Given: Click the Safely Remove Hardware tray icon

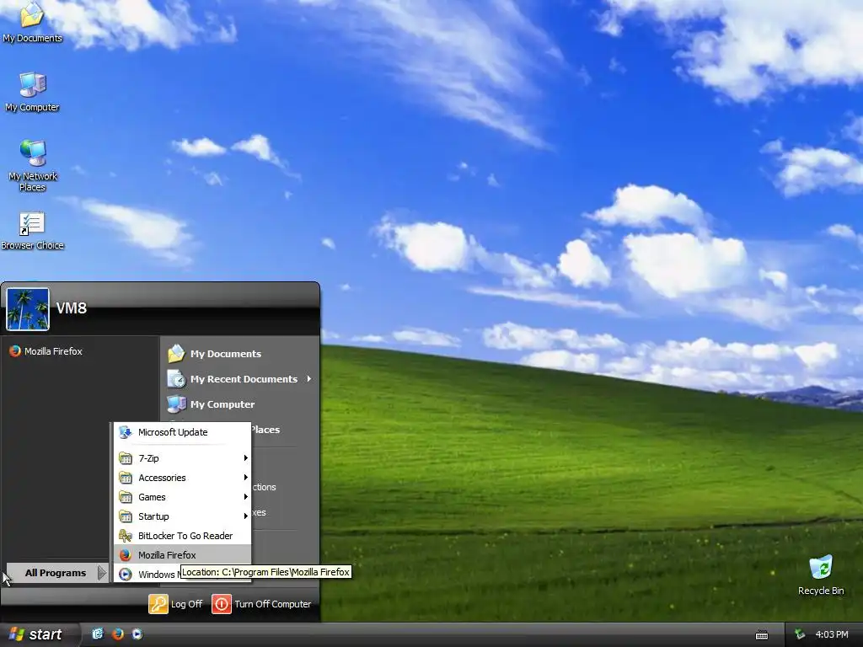Looking at the screenshot, I should pos(800,634).
